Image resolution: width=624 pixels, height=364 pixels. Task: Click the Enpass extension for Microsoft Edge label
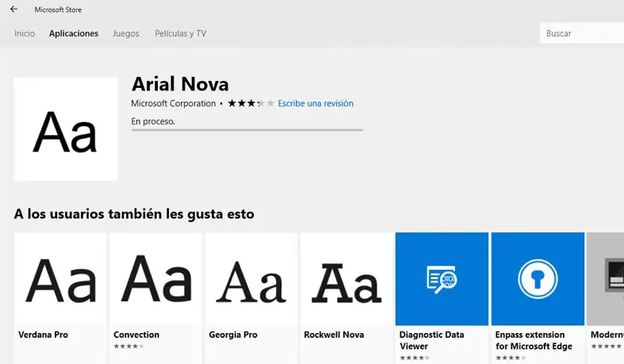point(534,340)
